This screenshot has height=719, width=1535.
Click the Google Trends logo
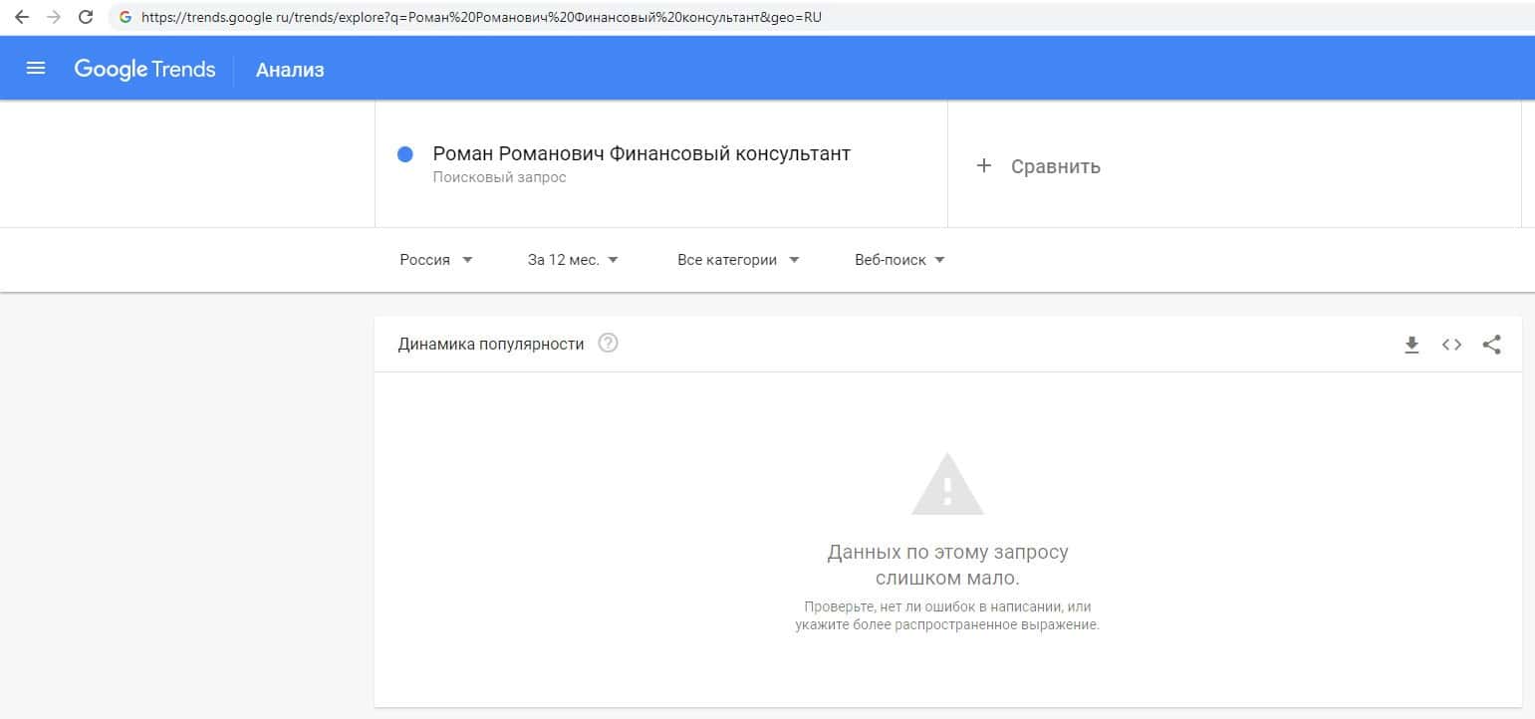pyautogui.click(x=144, y=69)
